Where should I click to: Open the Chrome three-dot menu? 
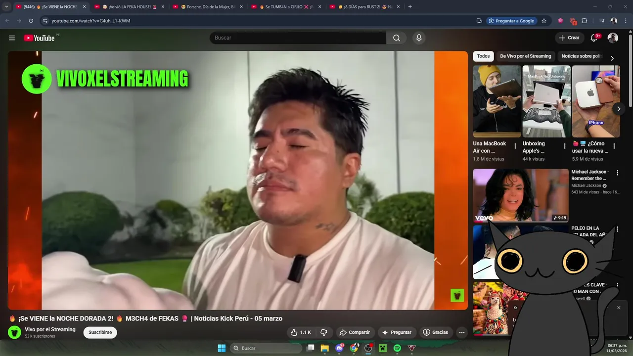tap(626, 21)
